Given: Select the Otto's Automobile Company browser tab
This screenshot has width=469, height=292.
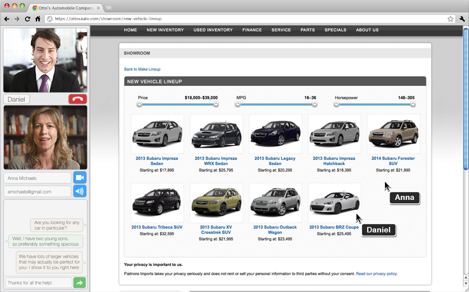Looking at the screenshot, I should 66,8.
